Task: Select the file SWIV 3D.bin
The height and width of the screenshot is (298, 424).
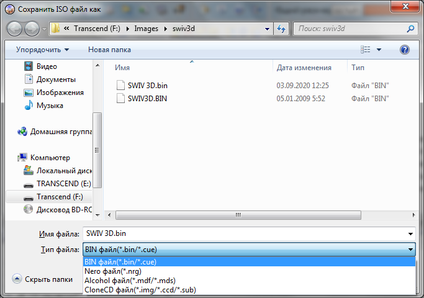Action: [148, 86]
